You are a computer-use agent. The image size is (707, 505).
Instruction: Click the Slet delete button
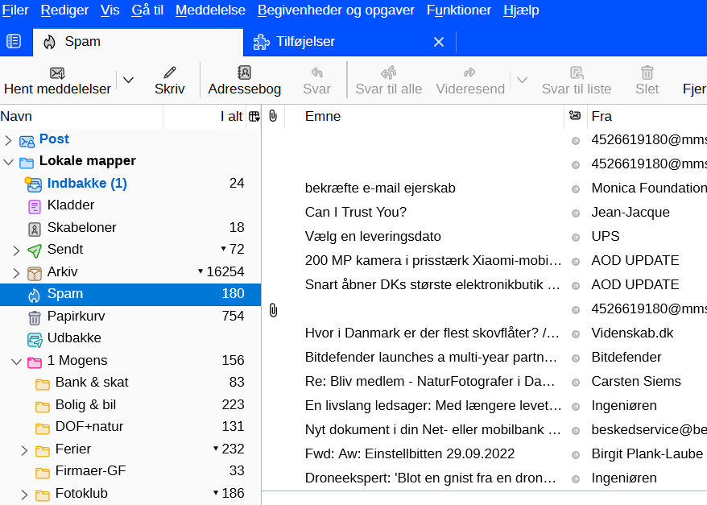coord(647,81)
